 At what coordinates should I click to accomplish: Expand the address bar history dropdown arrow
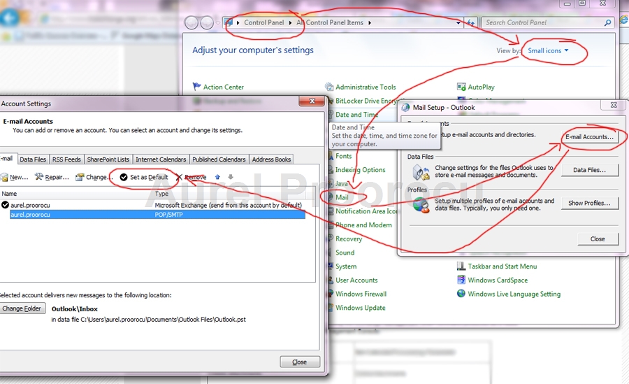coord(458,23)
